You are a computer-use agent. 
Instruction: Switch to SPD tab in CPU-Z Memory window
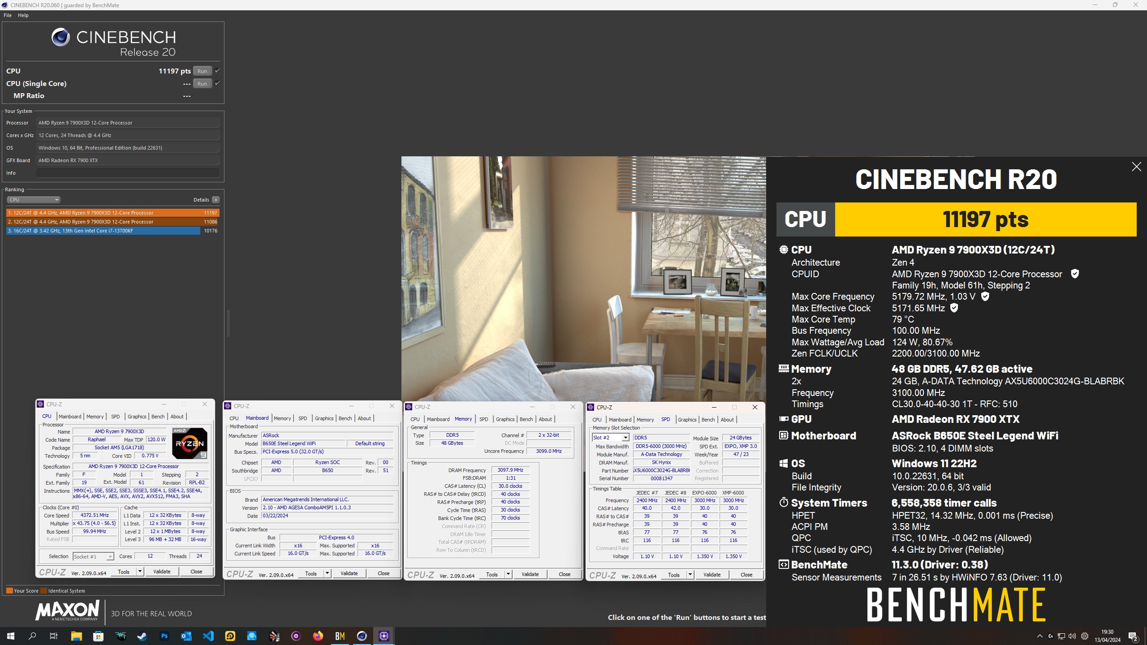[x=483, y=419]
